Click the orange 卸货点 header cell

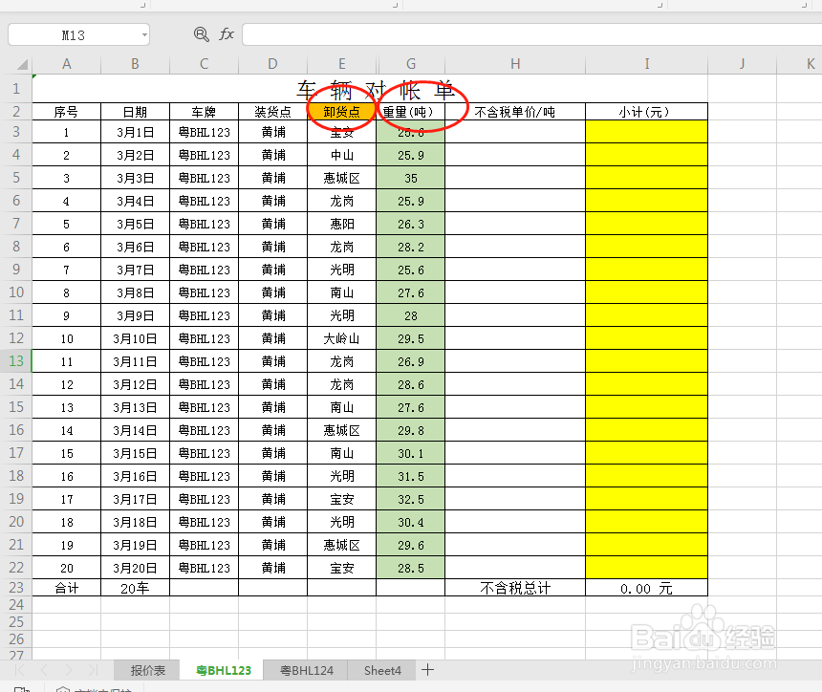342,112
